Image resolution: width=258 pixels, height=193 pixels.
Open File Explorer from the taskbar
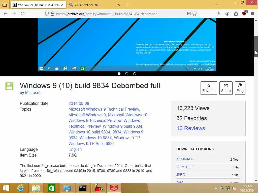36,188
